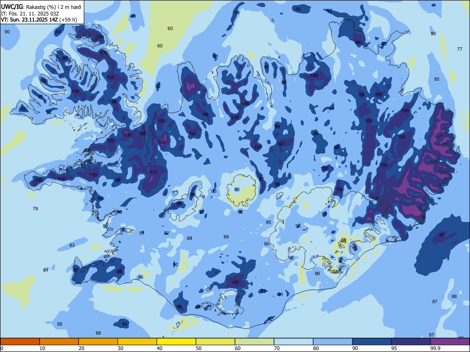This screenshot has width=470, height=352.
Task: Click the dark orange 0–10 legend swatch
Action: coord(20,342)
